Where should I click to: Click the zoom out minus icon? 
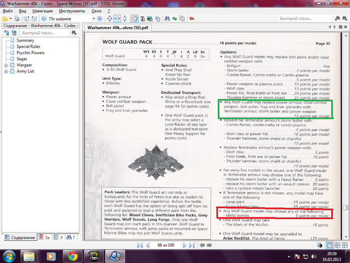[44, 18]
